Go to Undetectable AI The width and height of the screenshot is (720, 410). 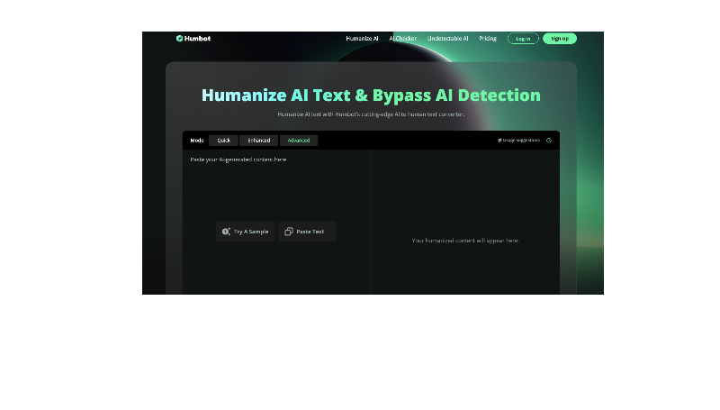pos(447,39)
